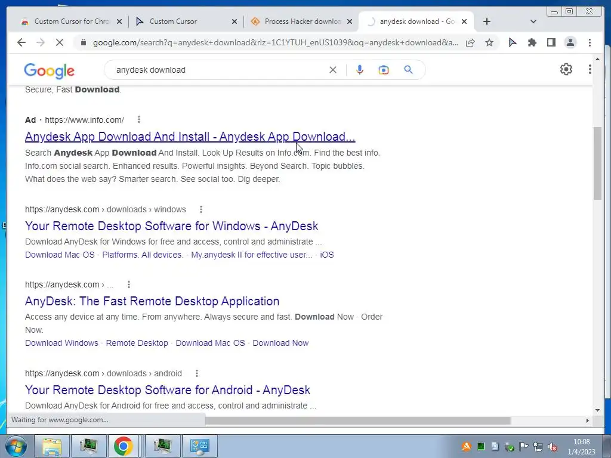Open options for second anydesk.com result
The image size is (611, 458).
129,284
